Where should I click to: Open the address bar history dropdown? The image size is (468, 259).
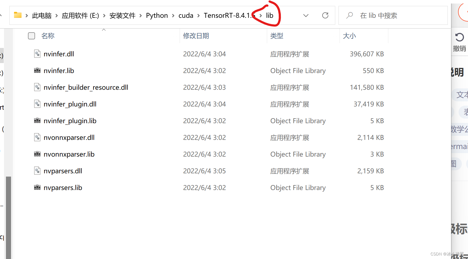(306, 16)
